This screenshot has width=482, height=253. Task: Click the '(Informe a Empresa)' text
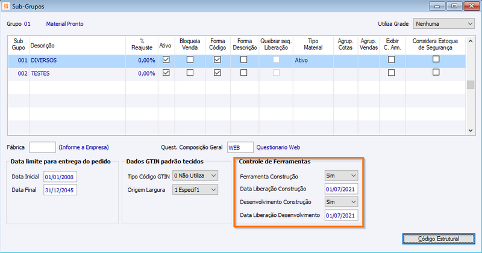point(84,147)
